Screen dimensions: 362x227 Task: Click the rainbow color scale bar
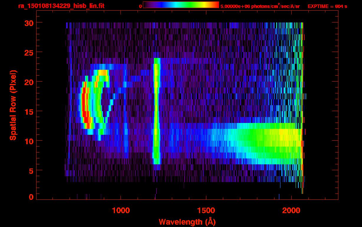point(181,5)
